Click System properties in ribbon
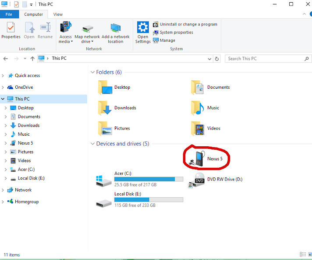This screenshot has height=260, width=312. 176,32
